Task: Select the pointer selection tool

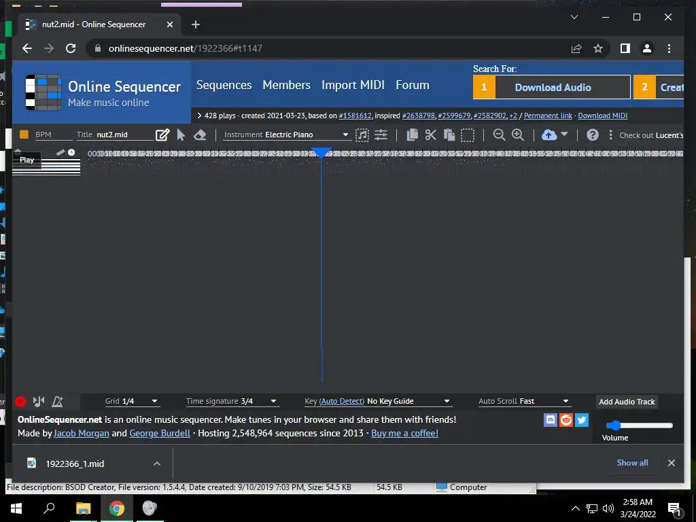Action: pos(181,135)
